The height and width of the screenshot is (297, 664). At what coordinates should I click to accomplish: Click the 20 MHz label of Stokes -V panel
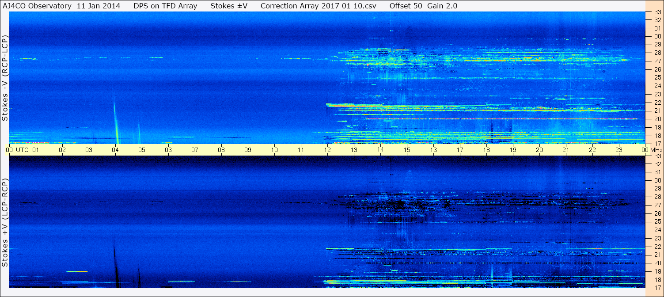click(657, 119)
